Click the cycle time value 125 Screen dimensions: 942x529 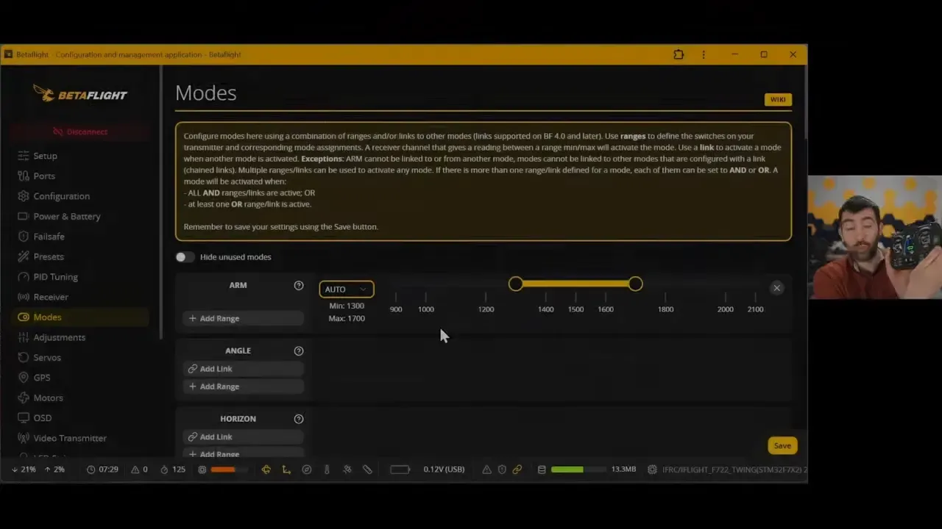179,469
